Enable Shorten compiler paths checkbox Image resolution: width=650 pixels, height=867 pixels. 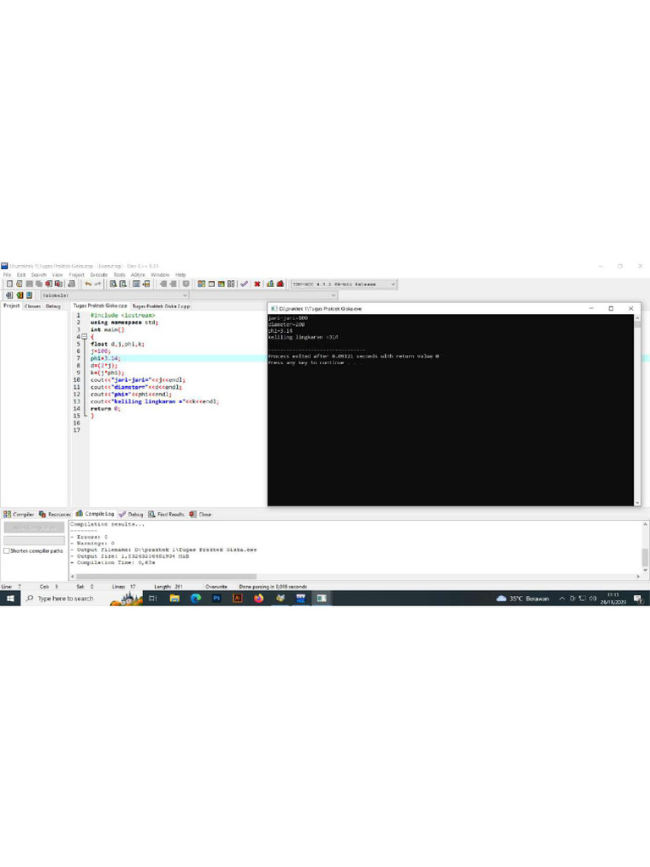pos(7,550)
